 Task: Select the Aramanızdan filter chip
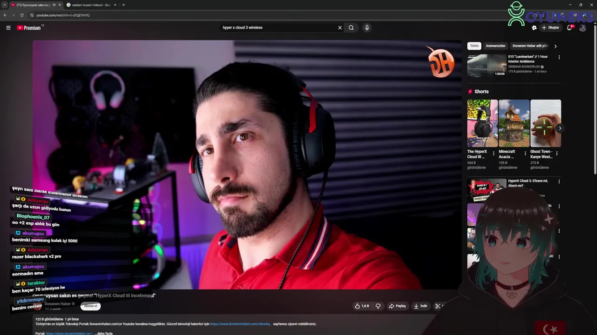point(495,46)
